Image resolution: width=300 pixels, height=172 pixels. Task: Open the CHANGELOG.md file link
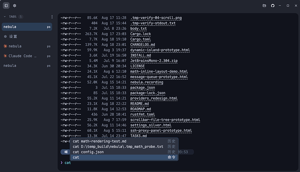(x=143, y=45)
